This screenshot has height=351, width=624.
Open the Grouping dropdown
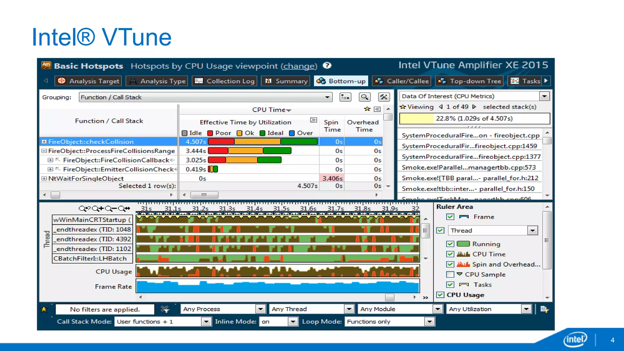(x=327, y=97)
